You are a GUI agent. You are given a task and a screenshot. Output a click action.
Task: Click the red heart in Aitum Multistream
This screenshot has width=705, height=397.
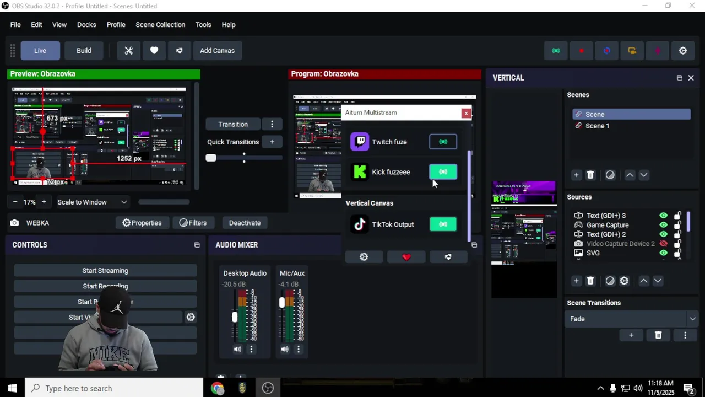[406, 257]
